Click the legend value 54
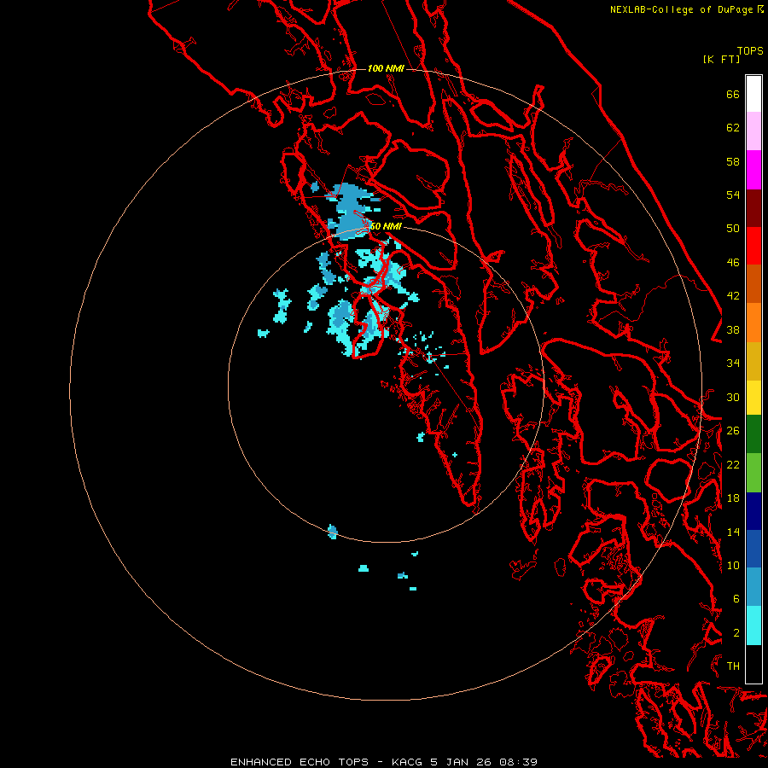768x768 pixels. pyautogui.click(x=733, y=195)
